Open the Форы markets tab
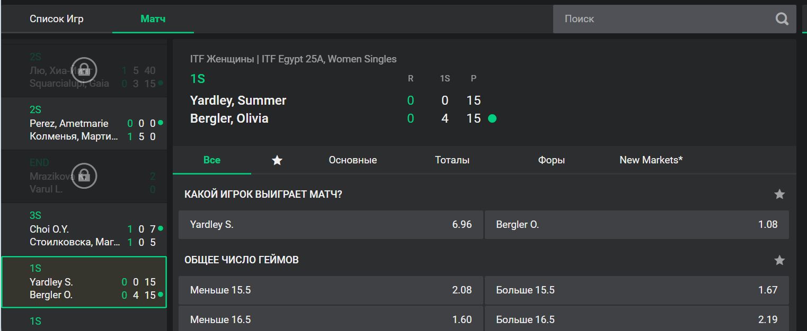Image resolution: width=807 pixels, height=331 pixels. 552,160
